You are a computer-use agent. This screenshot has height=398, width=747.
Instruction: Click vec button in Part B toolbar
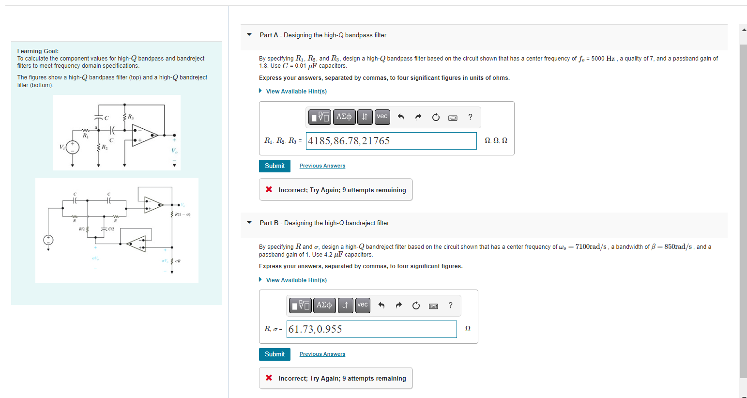point(363,305)
